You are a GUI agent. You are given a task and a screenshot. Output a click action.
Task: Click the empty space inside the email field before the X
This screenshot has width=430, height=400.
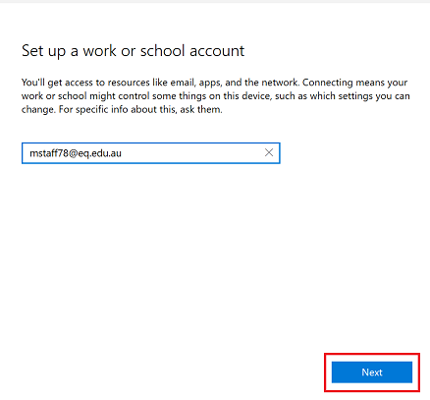(193, 153)
